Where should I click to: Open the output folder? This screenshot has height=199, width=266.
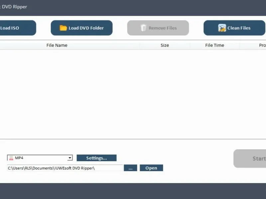coord(151,168)
